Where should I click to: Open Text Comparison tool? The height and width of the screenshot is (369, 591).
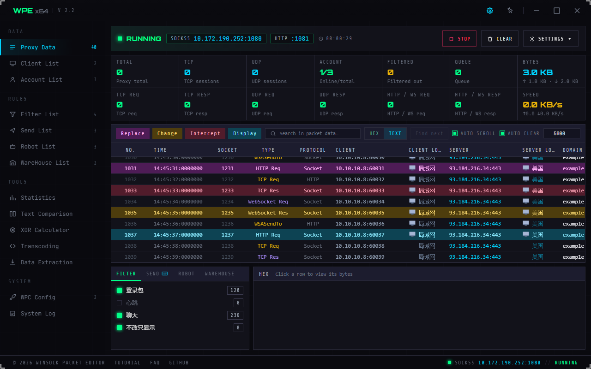tap(53, 214)
